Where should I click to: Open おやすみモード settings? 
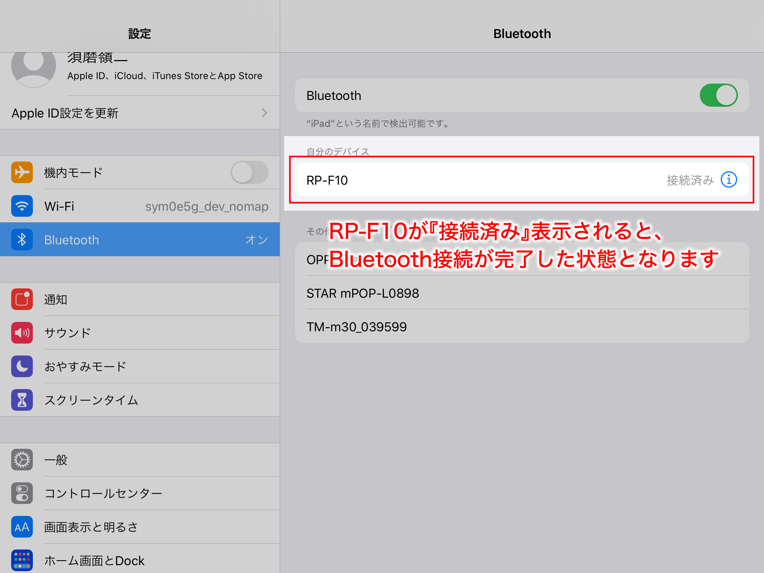point(140,366)
